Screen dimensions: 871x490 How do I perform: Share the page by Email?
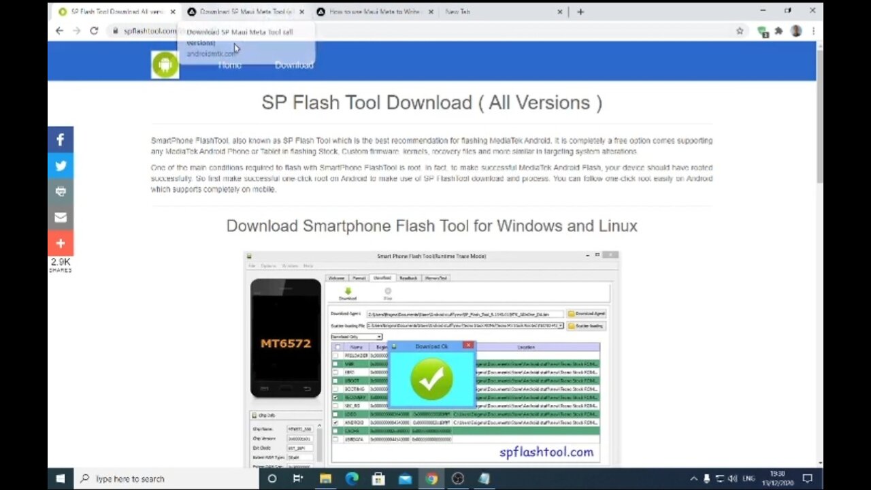[x=61, y=217]
